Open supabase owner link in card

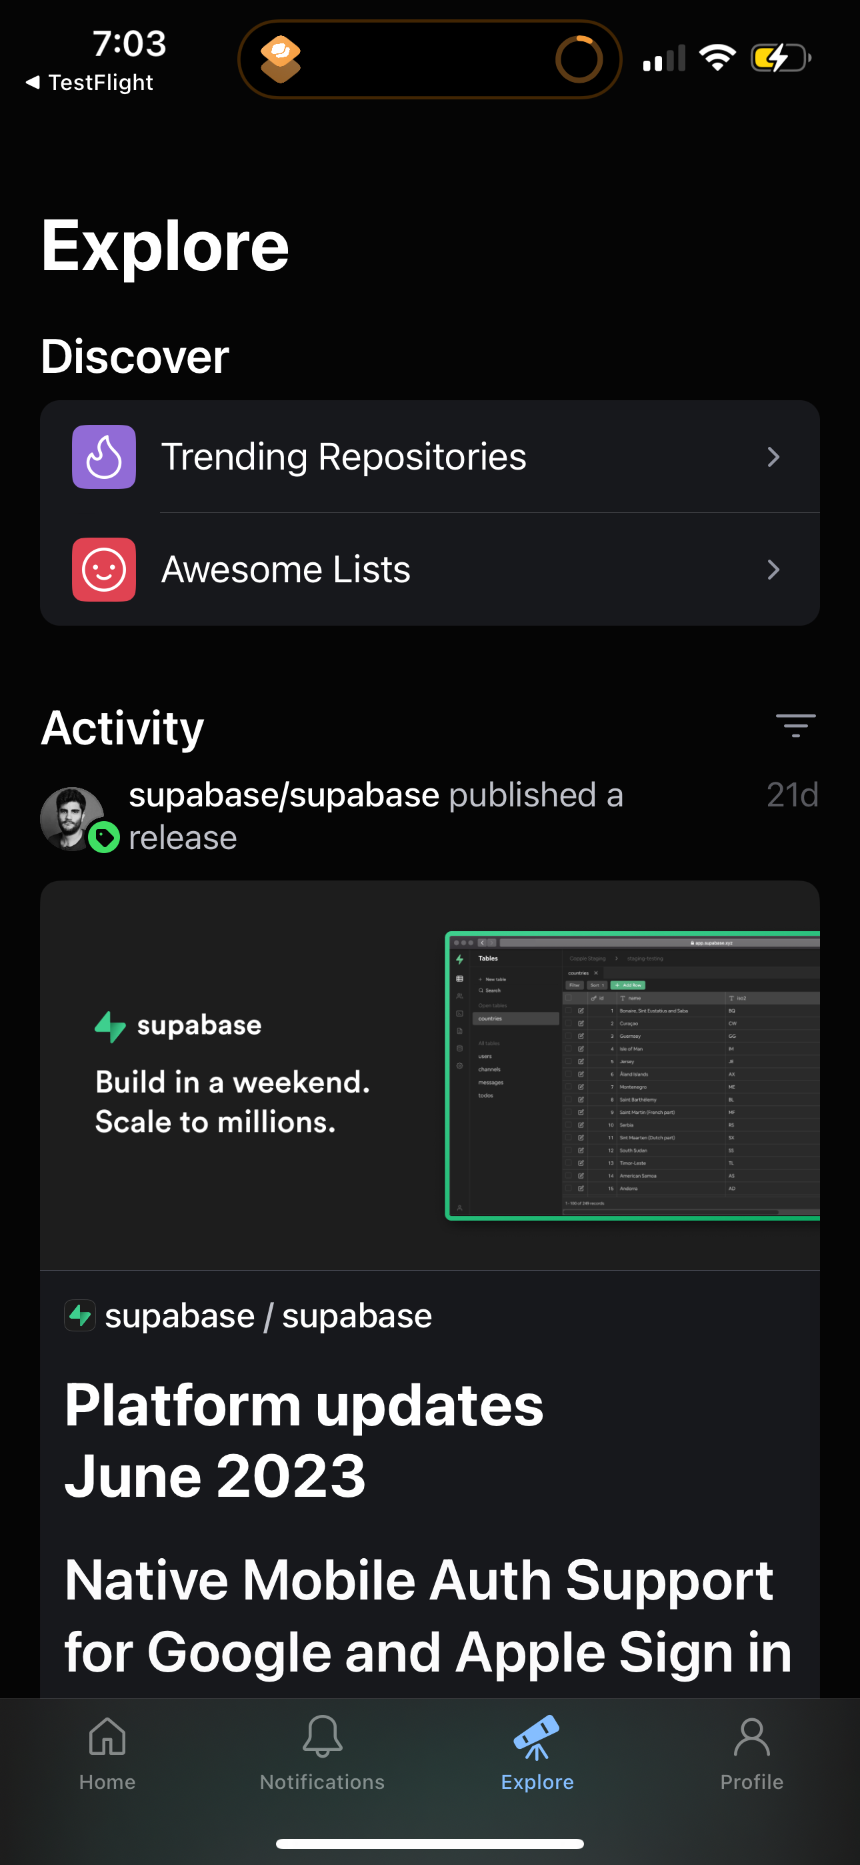(179, 1315)
